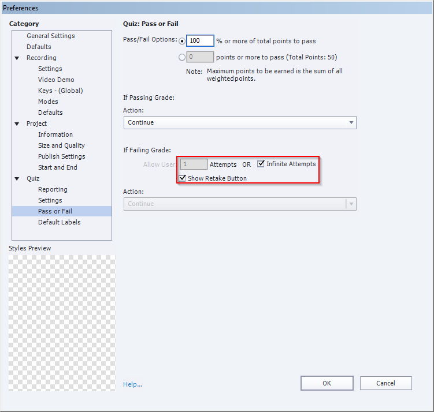Viewport: 434px width, 412px height.
Task: Select Size and Quality item
Action: click(61, 145)
